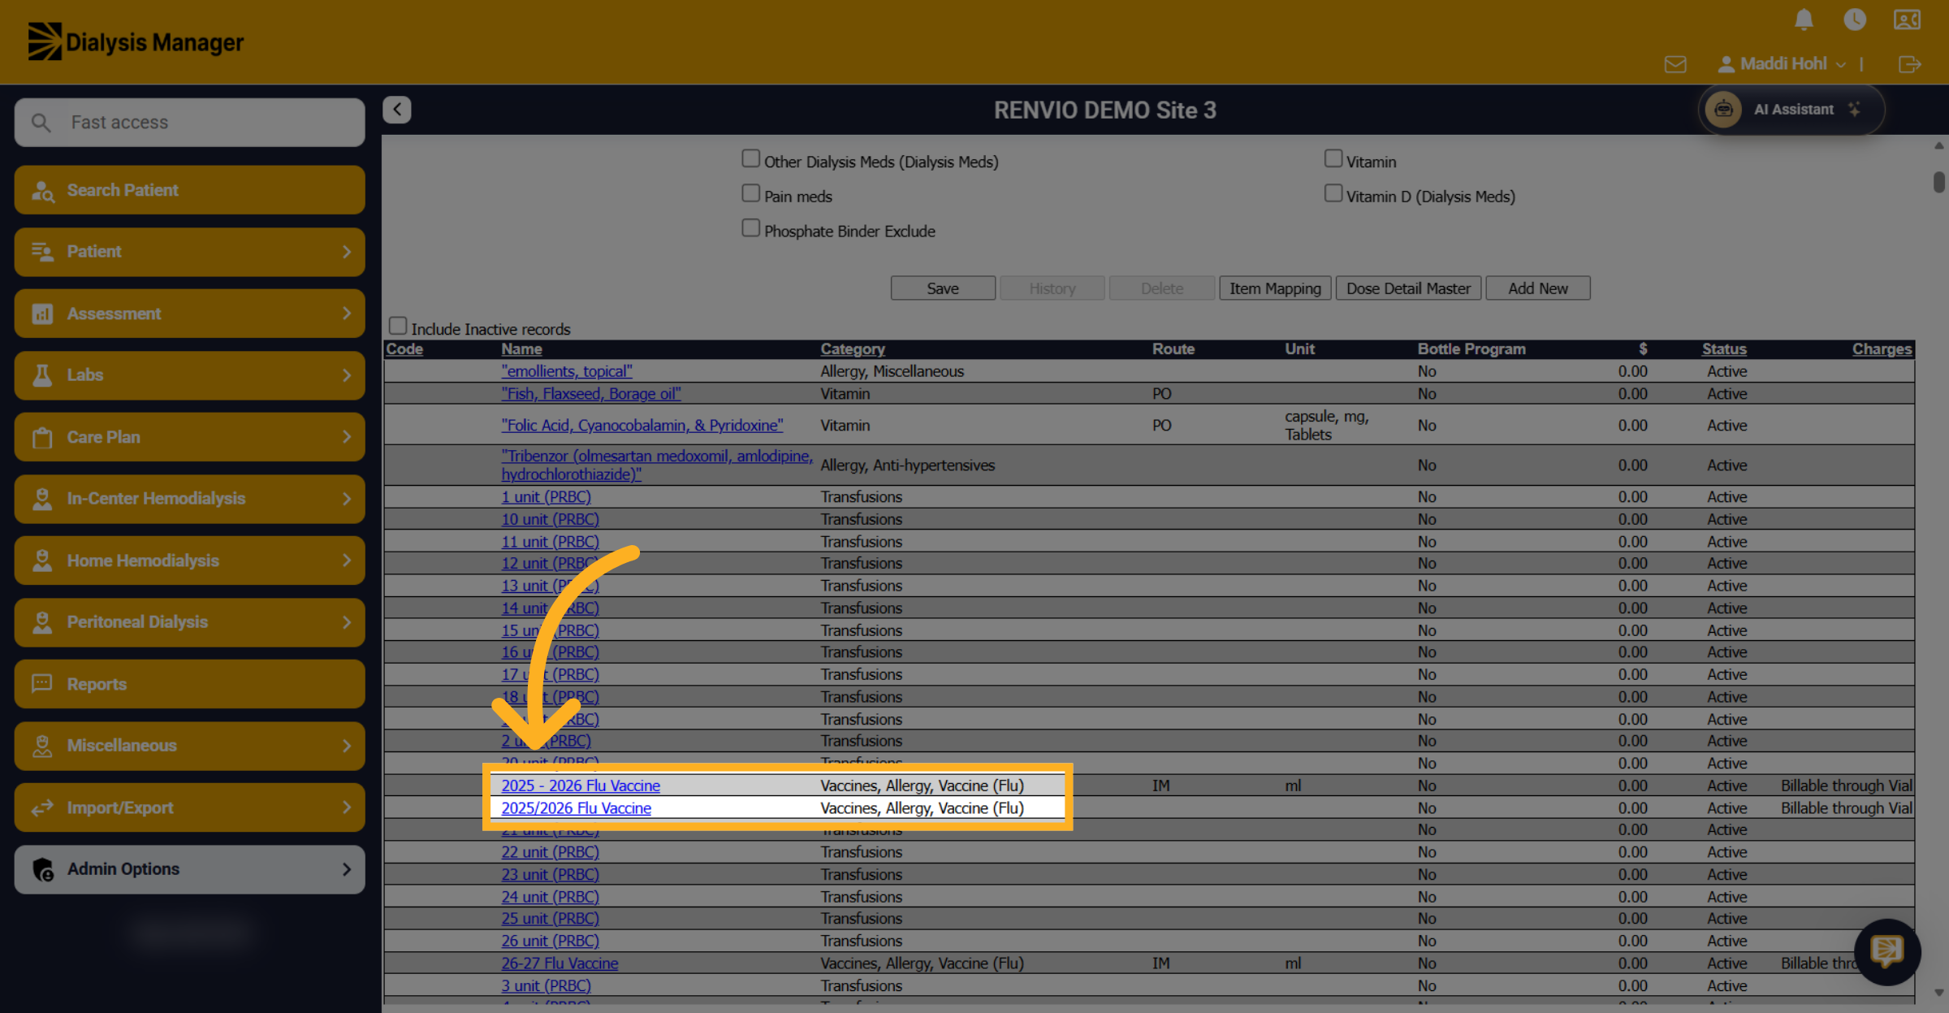
Task: Open the Maddi Hohl user dropdown
Action: point(1782,64)
